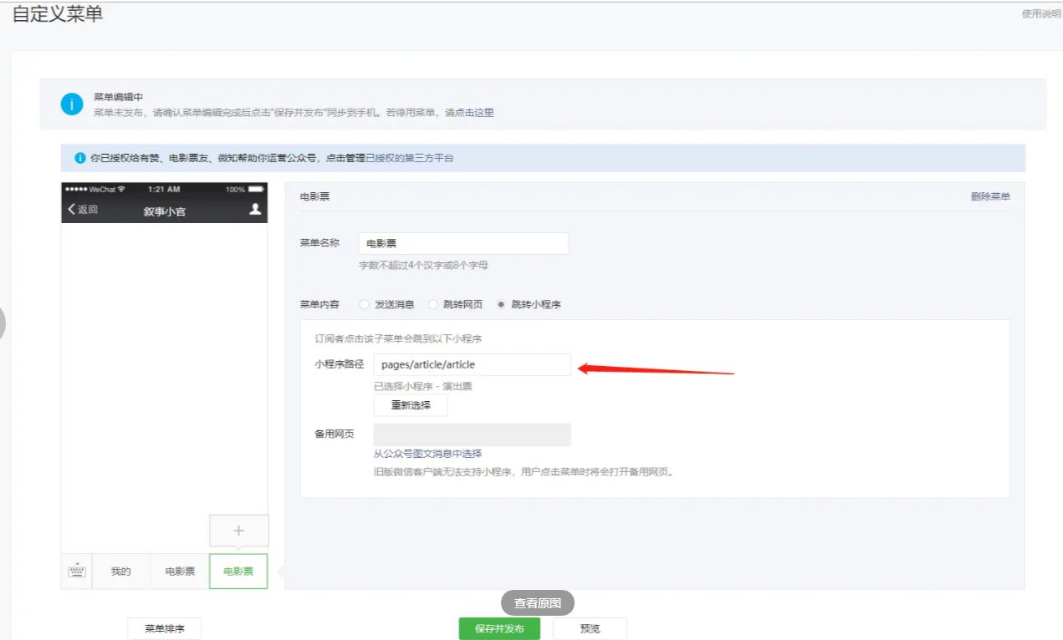Image resolution: width=1063 pixels, height=640 pixels.
Task: Open the 我的 menu tab in preview
Action: click(x=121, y=571)
